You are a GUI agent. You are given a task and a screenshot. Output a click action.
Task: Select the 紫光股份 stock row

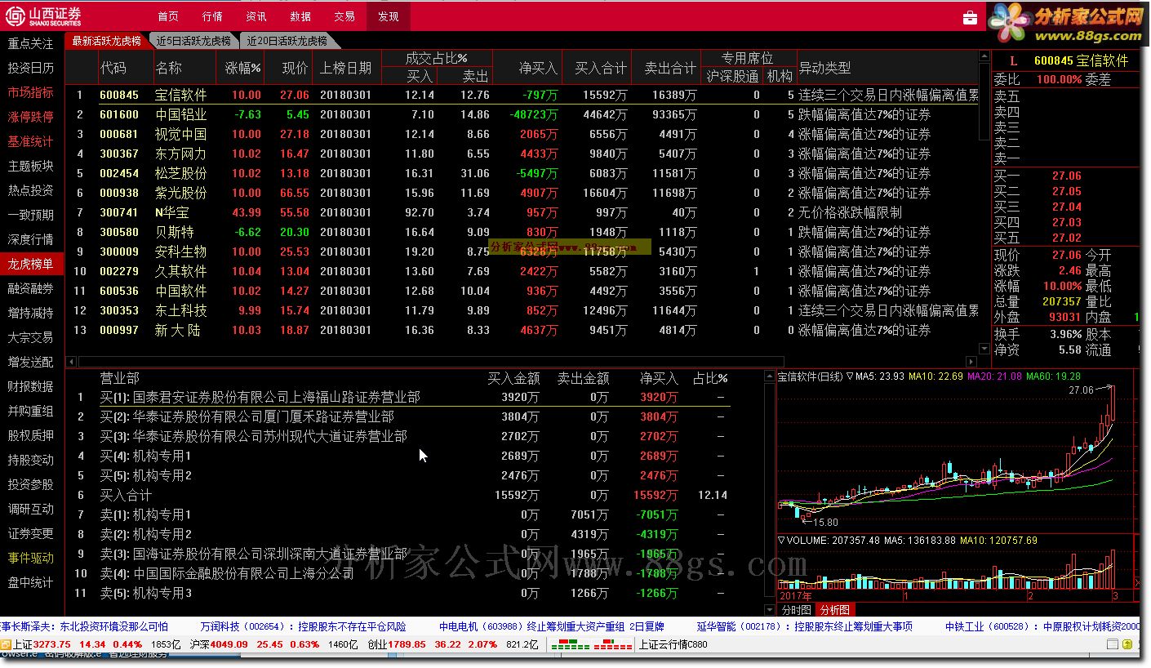point(522,193)
